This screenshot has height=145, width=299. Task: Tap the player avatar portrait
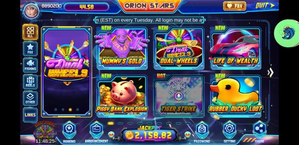click(32, 11)
